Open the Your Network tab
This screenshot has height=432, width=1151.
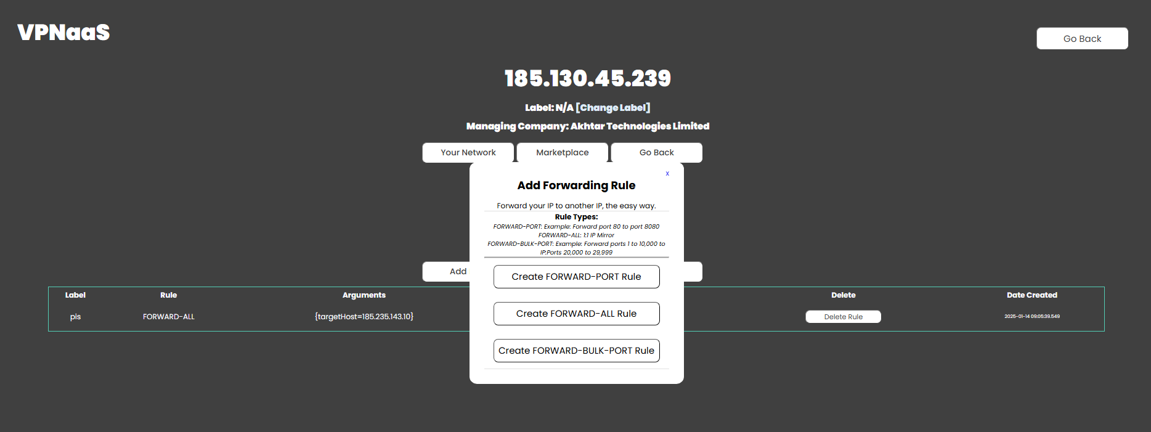pyautogui.click(x=468, y=153)
